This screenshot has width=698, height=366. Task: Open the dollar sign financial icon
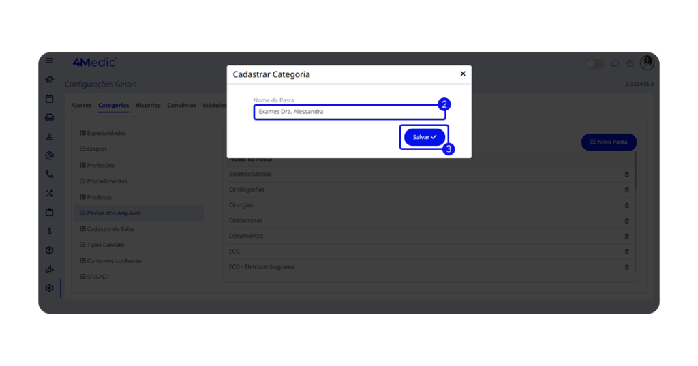click(x=49, y=231)
